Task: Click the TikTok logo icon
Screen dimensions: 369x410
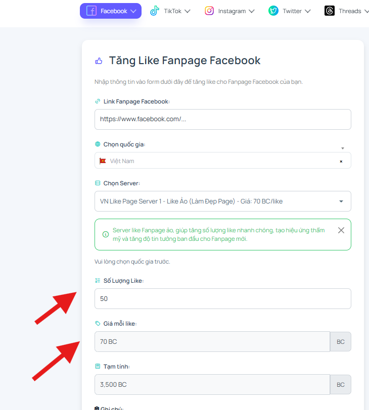Action: point(155,11)
